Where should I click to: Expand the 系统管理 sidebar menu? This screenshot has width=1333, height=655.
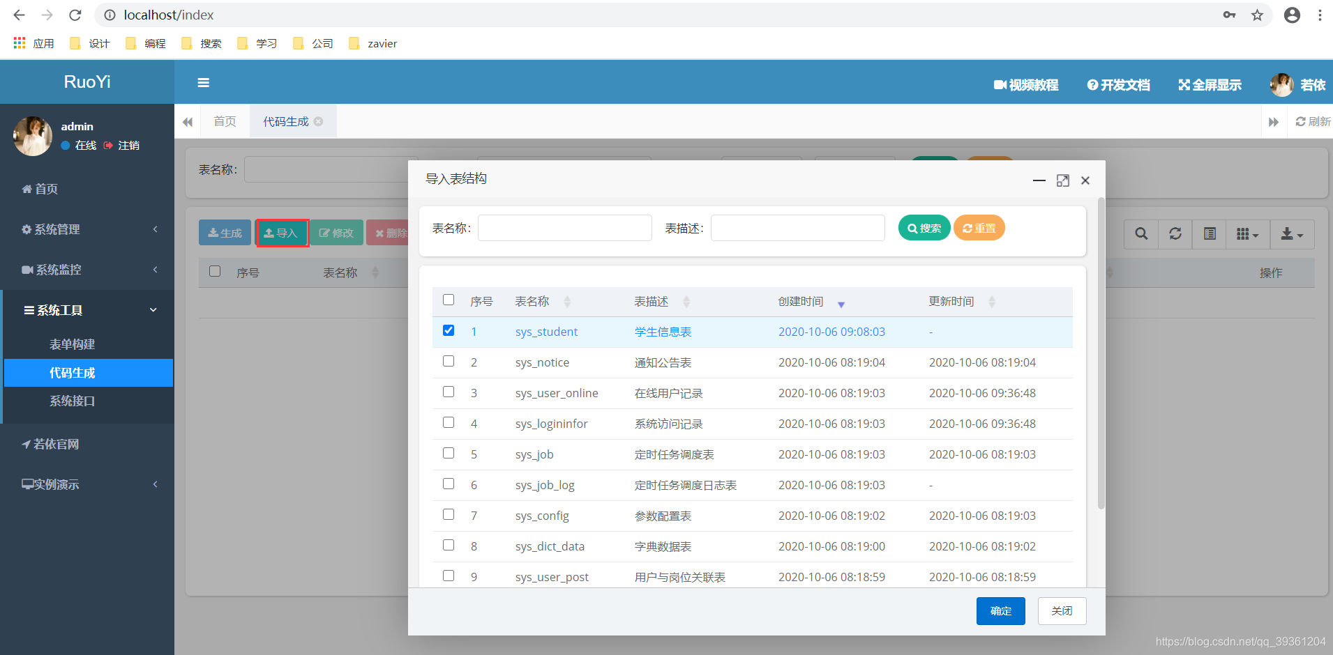tap(87, 229)
